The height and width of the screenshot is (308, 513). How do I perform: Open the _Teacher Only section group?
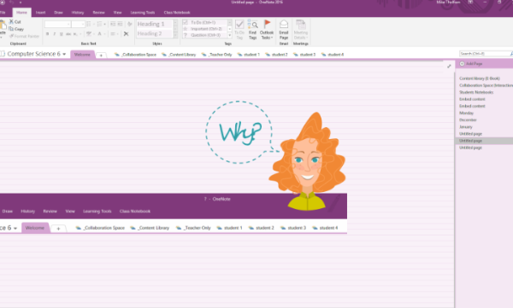(x=217, y=55)
